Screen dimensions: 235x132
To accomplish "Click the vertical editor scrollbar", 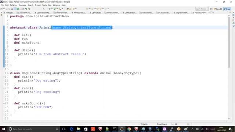I will point(229,42).
